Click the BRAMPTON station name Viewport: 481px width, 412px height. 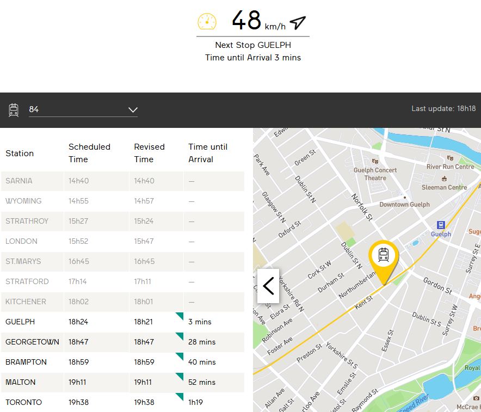tap(26, 362)
